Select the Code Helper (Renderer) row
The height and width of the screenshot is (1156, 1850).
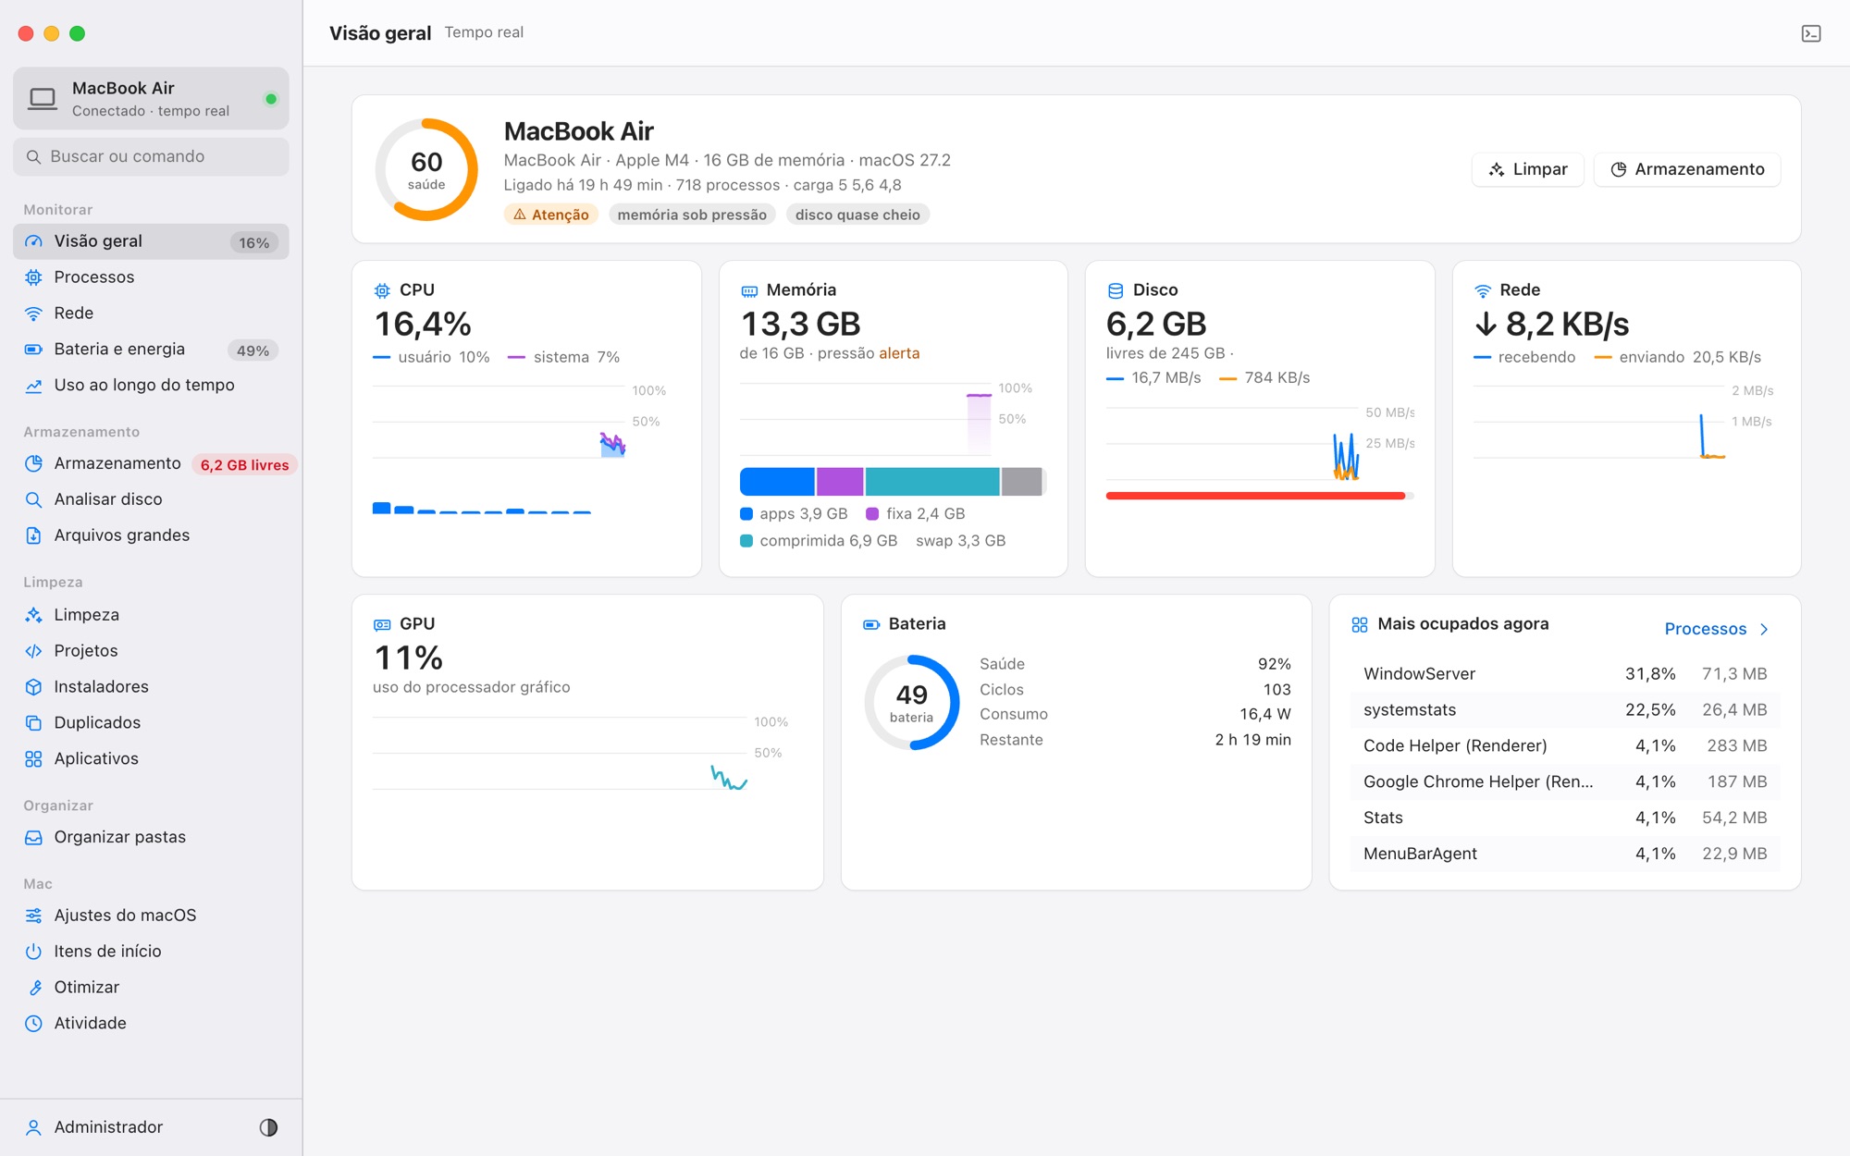point(1565,745)
